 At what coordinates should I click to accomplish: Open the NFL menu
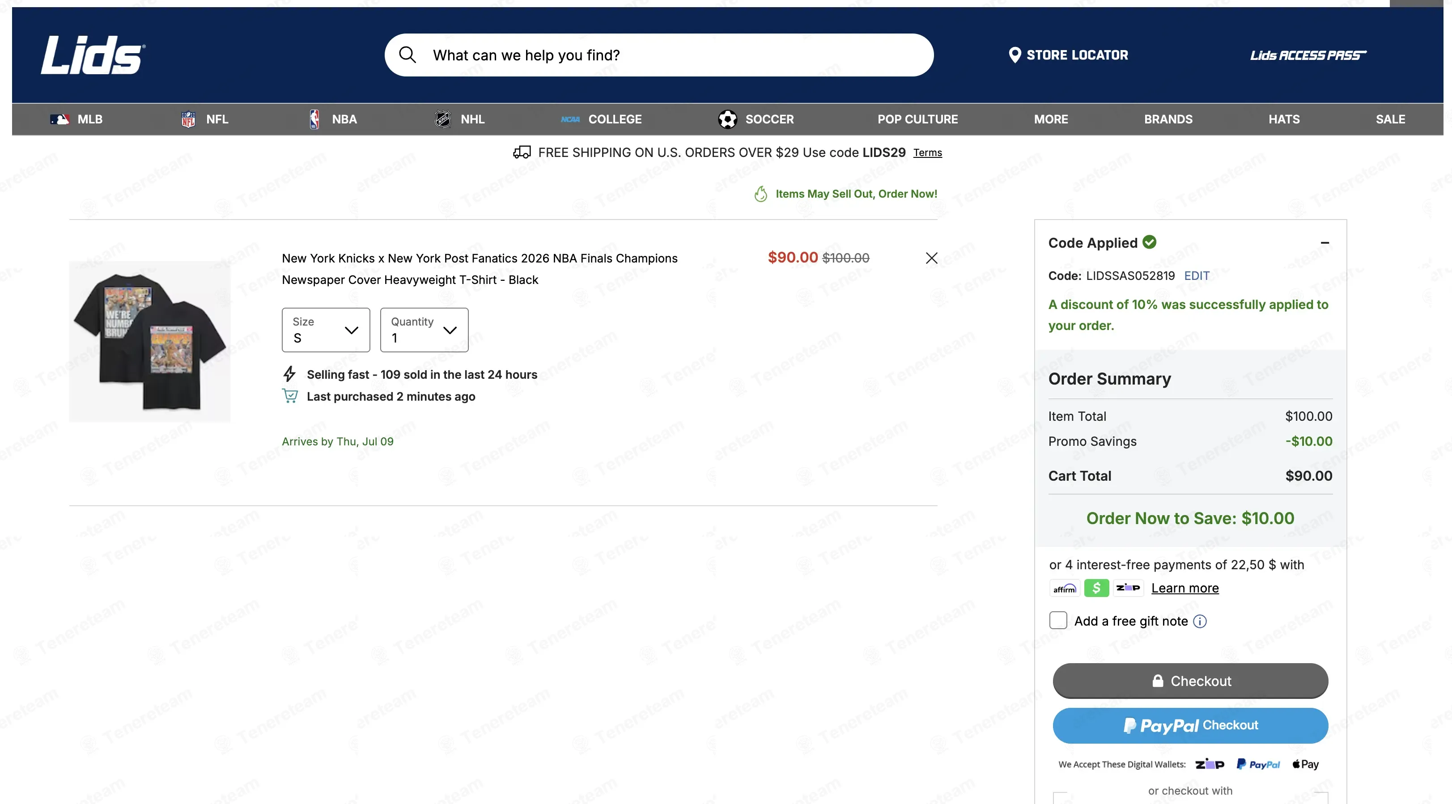tap(204, 119)
